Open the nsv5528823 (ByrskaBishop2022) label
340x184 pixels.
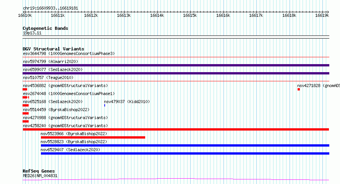pyautogui.click(x=74, y=142)
